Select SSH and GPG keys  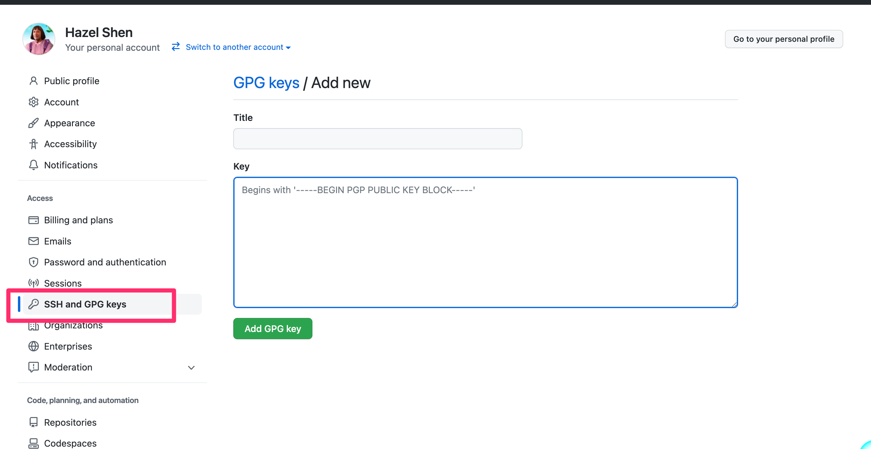pos(112,304)
